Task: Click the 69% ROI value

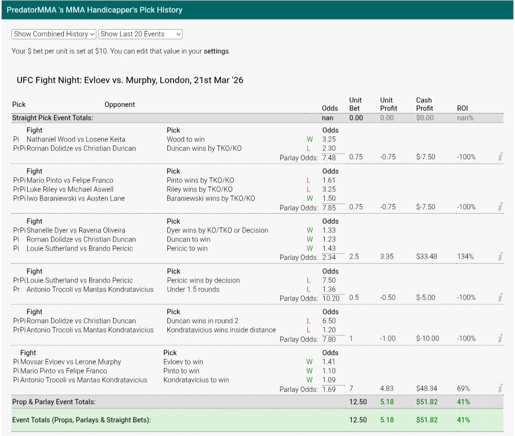Action: 463,388
